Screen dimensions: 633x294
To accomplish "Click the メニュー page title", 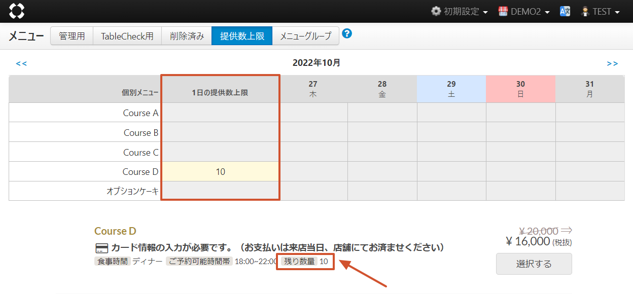I will tap(26, 36).
